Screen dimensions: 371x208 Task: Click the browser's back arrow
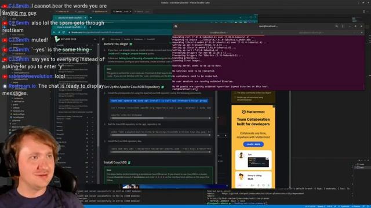54,32
